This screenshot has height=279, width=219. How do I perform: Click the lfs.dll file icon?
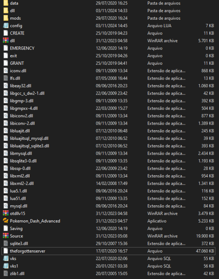(6, 78)
